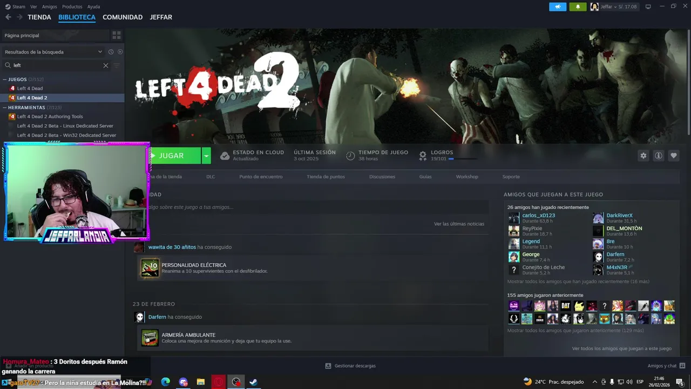Click Jeffar's profile avatar at top

tap(594, 6)
